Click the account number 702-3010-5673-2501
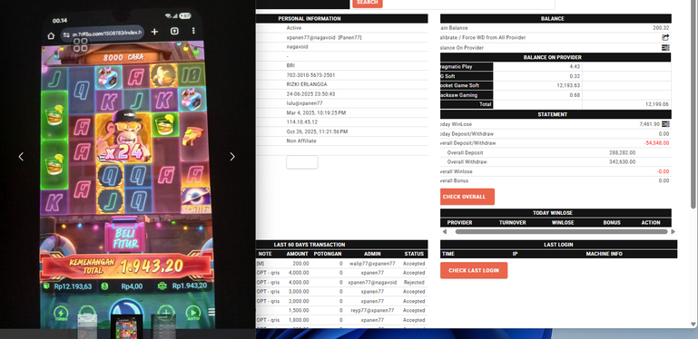The height and width of the screenshot is (339, 698). (310, 75)
